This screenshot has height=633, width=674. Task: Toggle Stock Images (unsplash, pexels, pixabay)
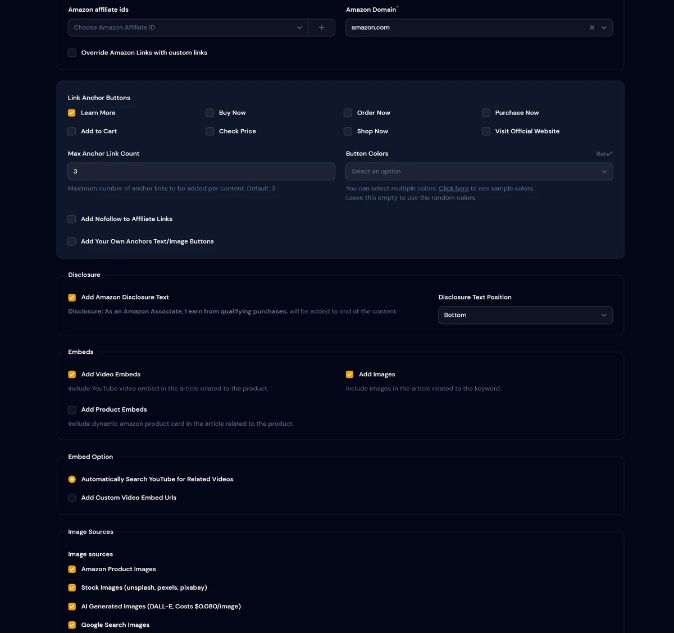tap(72, 588)
